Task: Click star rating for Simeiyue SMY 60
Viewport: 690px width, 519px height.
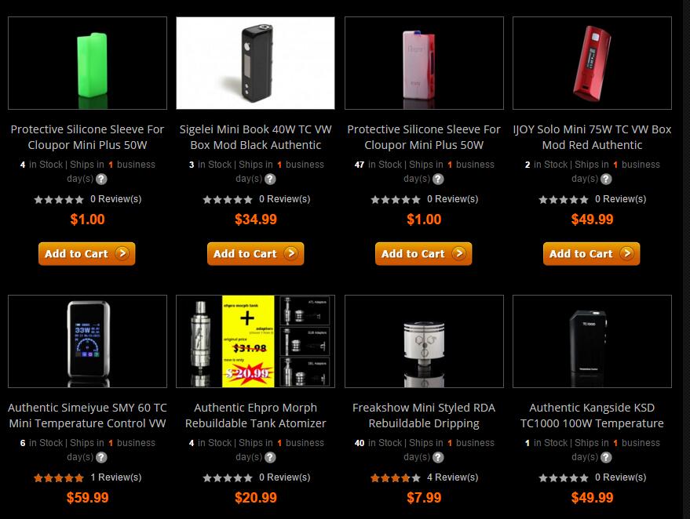Action: (x=59, y=477)
